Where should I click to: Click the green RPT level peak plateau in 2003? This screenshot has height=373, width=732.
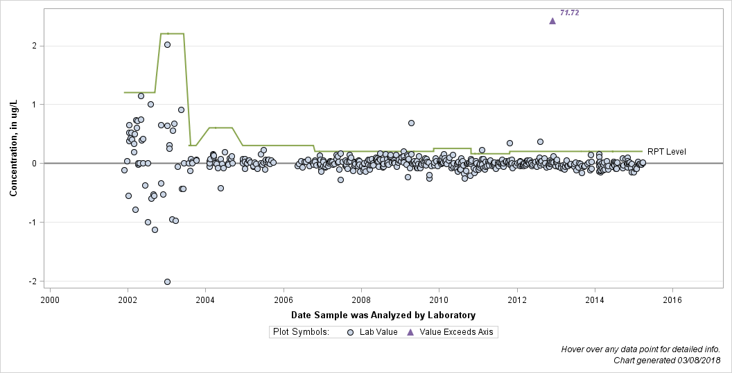pyautogui.click(x=172, y=33)
